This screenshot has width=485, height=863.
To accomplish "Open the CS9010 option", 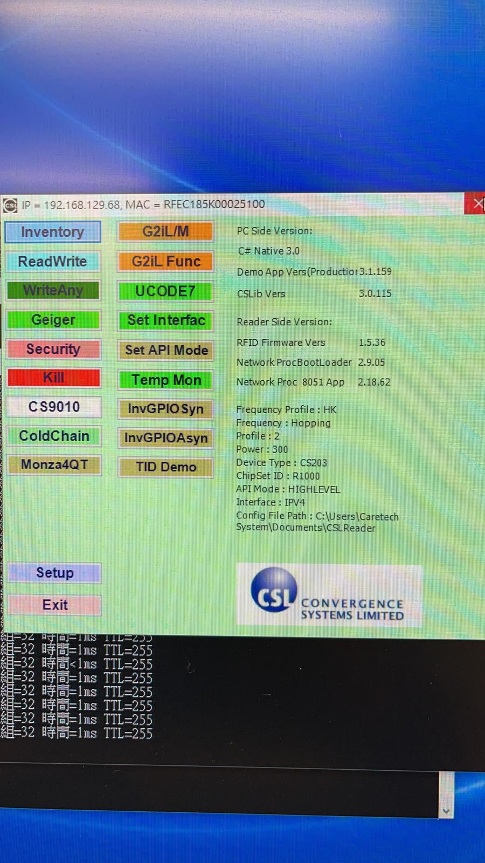I will pos(53,407).
